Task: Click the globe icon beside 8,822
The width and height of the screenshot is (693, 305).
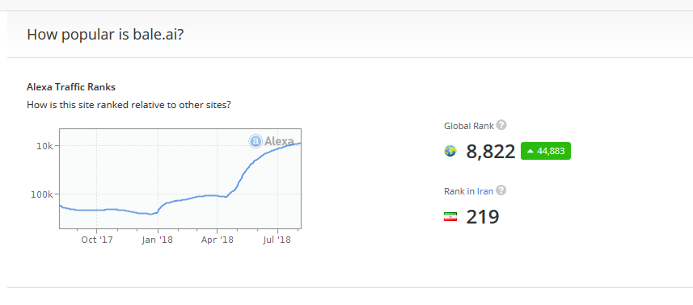Action: point(450,151)
